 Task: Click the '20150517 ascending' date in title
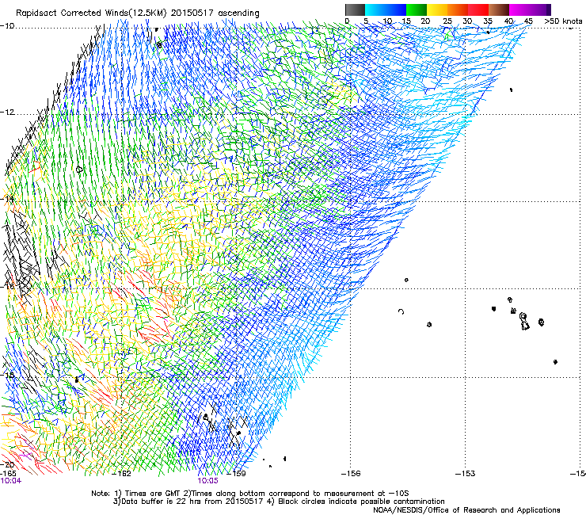click(215, 13)
